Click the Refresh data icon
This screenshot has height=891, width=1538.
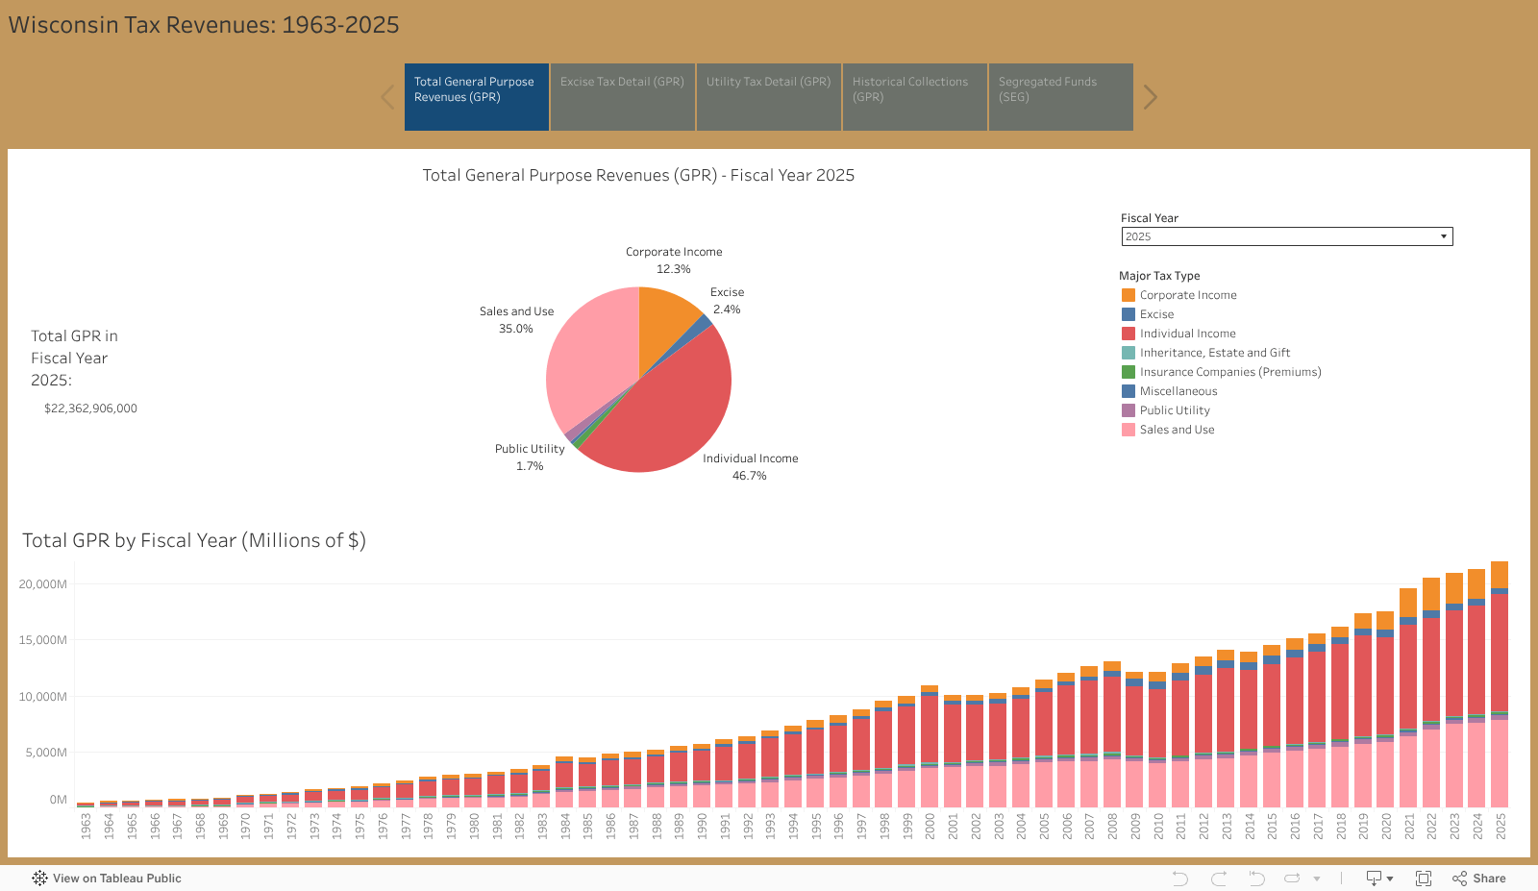coord(1291,878)
